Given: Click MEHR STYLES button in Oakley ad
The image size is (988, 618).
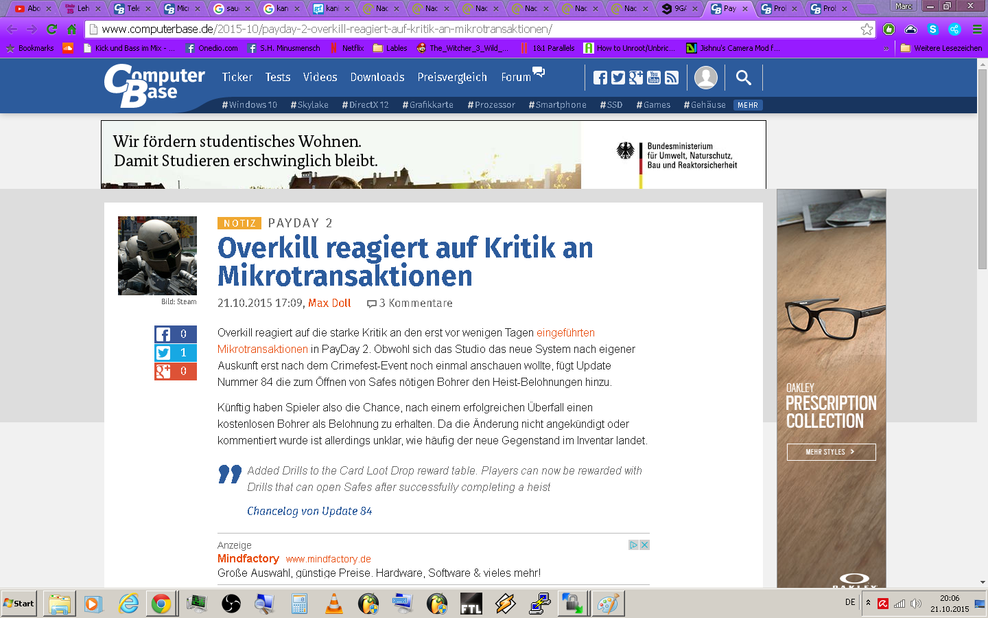Looking at the screenshot, I should (x=831, y=452).
